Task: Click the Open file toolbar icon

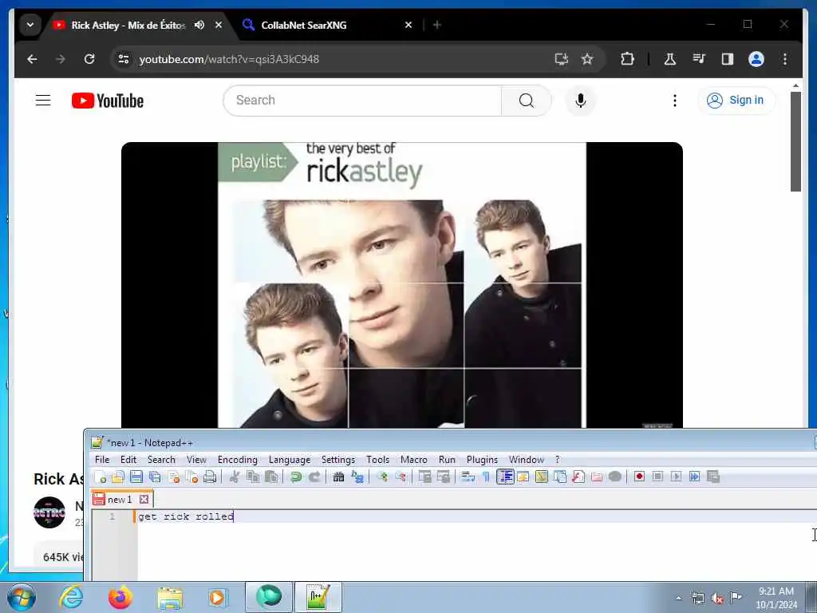Action: point(118,477)
